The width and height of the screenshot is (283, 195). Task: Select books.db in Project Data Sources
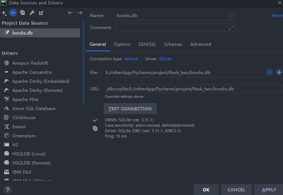point(40,33)
